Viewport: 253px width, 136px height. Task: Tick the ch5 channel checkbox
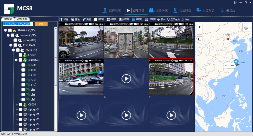coord(23,90)
